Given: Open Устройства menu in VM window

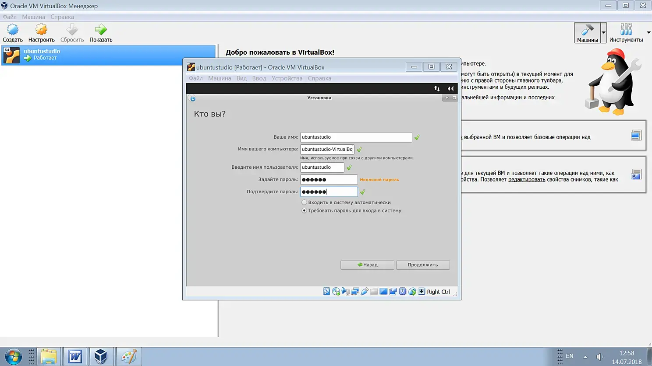Looking at the screenshot, I should pos(287,78).
